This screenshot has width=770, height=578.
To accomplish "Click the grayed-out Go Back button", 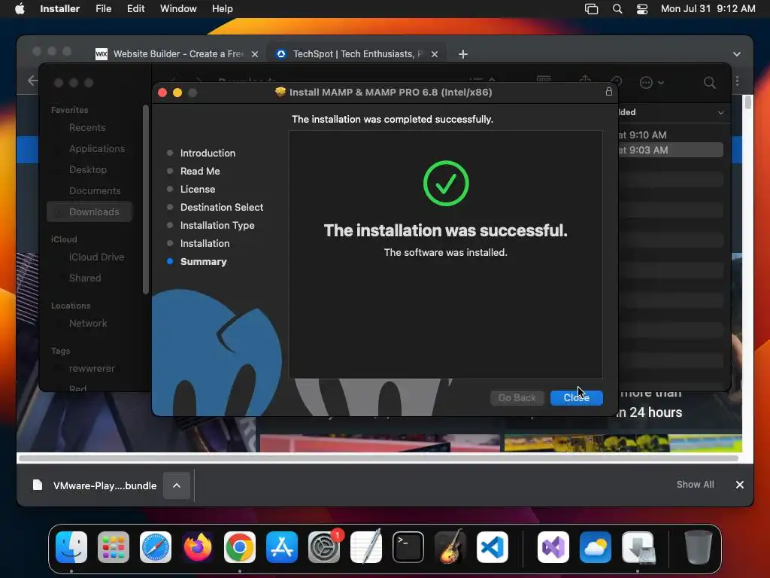I will coord(517,397).
